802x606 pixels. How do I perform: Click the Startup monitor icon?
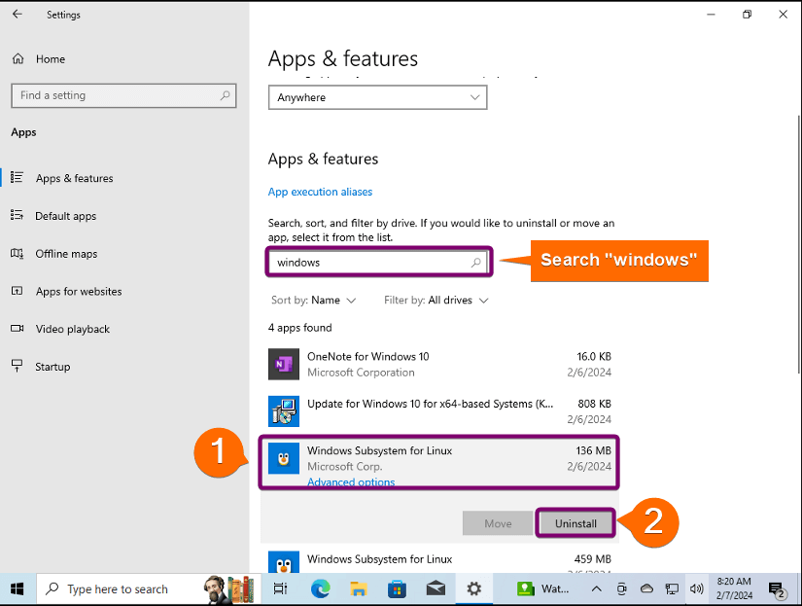point(17,366)
